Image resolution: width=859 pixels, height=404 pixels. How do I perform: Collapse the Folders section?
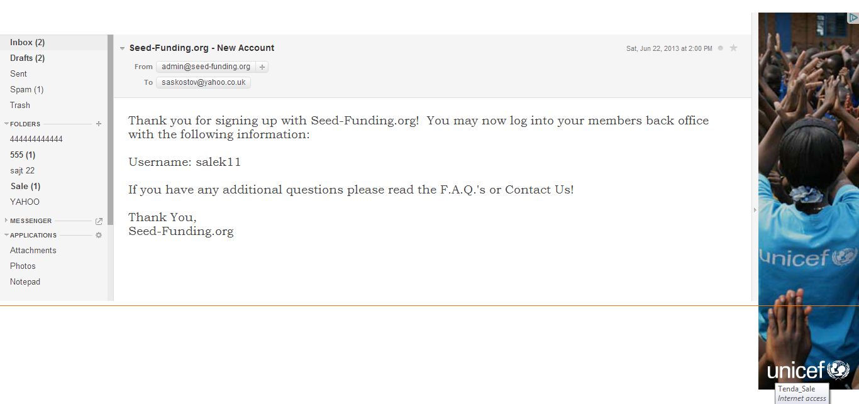(x=6, y=124)
